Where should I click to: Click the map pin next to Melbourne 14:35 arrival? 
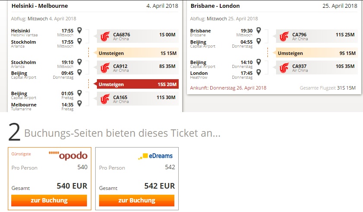(80, 103)
